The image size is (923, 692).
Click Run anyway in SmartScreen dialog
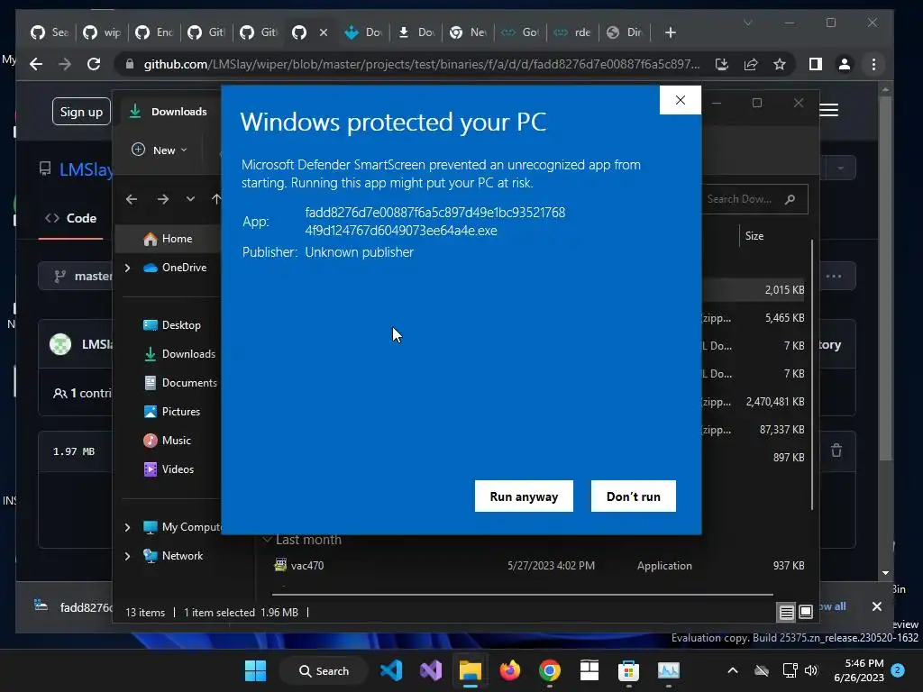524,496
